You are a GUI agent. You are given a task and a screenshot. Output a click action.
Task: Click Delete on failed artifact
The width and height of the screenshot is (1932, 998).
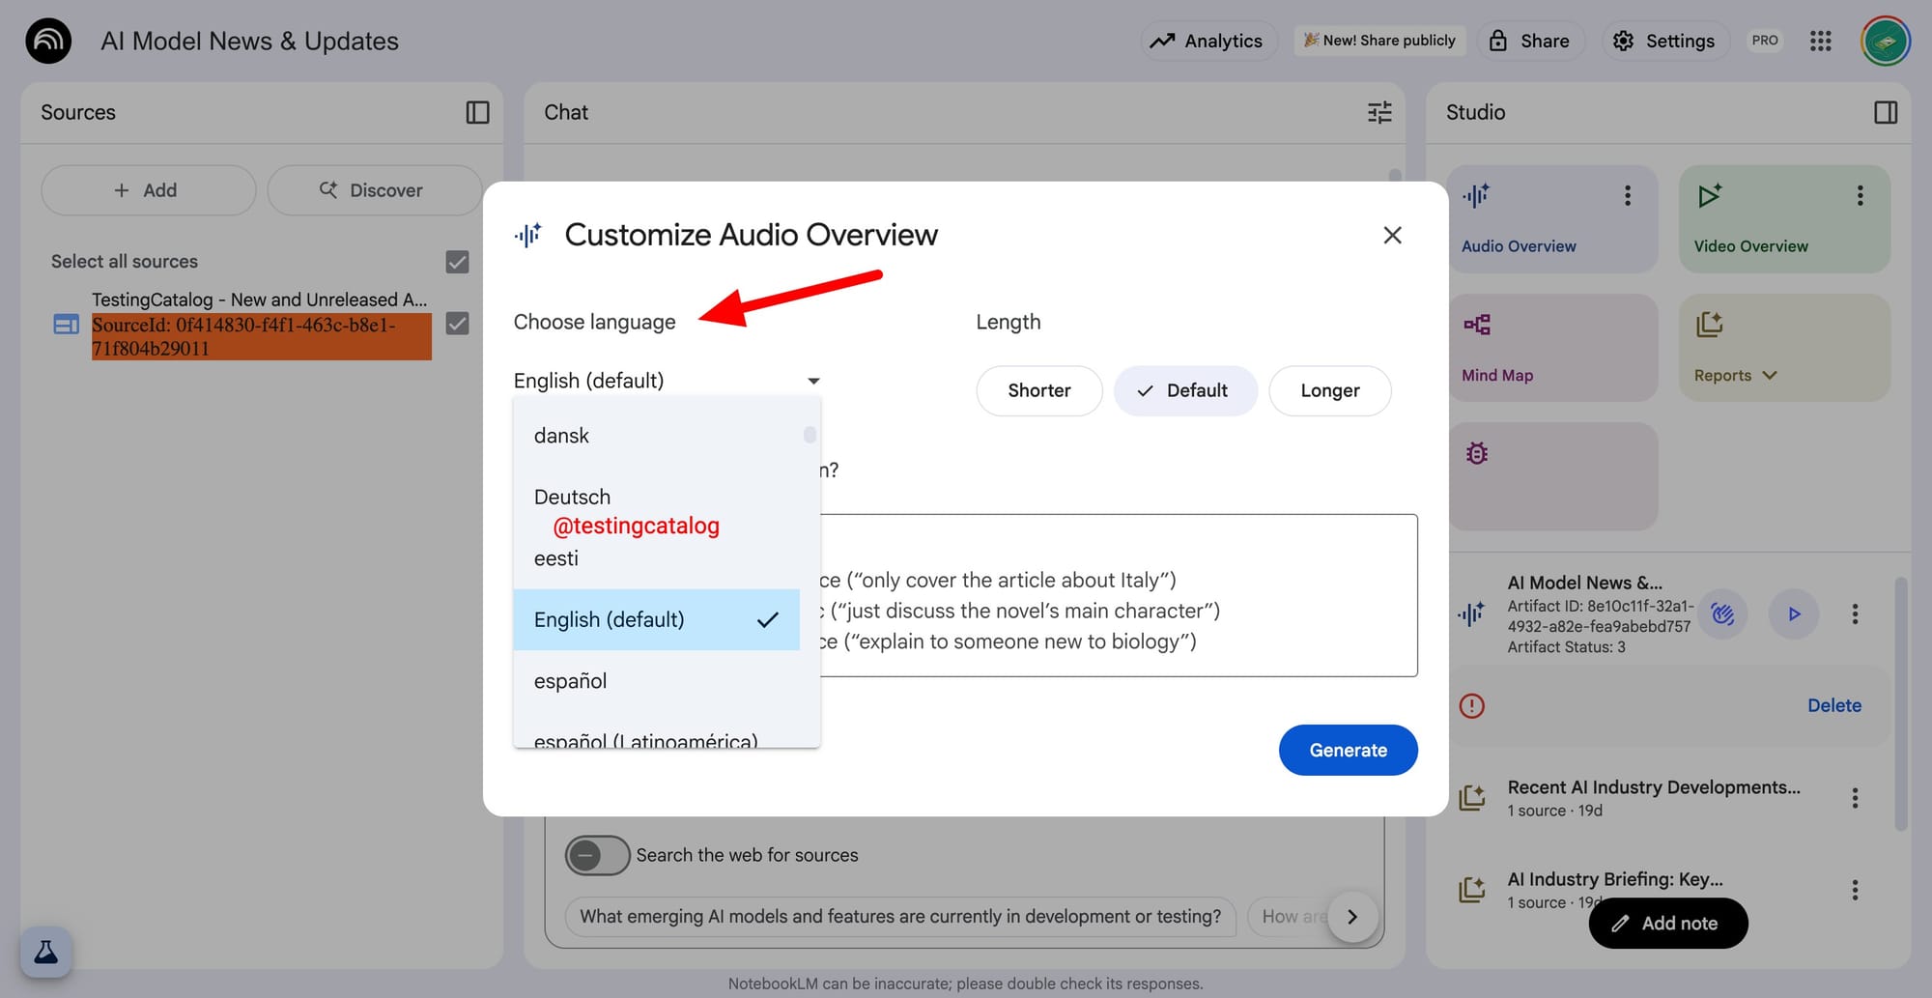click(x=1833, y=705)
